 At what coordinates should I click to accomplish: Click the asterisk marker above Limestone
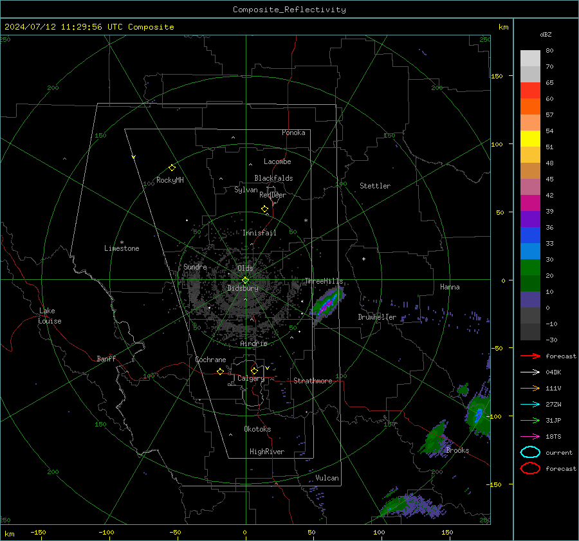tap(122, 243)
